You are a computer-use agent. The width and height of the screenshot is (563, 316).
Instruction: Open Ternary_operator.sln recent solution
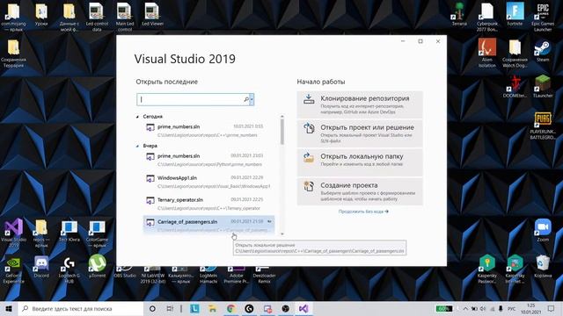(208, 204)
